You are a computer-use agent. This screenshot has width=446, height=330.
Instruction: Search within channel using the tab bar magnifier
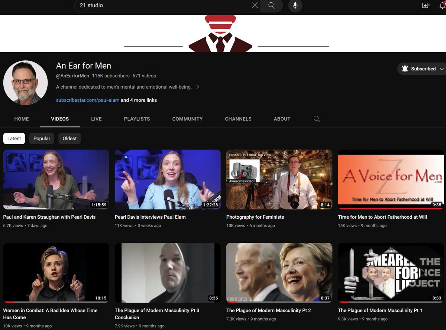click(x=317, y=119)
